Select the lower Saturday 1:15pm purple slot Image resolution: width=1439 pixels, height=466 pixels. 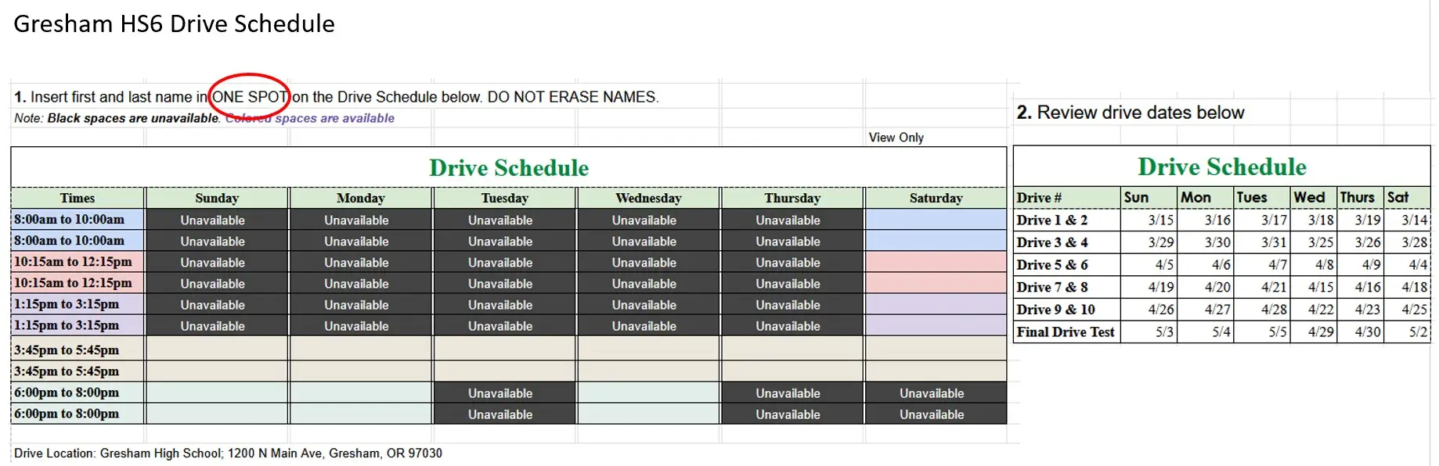pyautogui.click(x=936, y=325)
